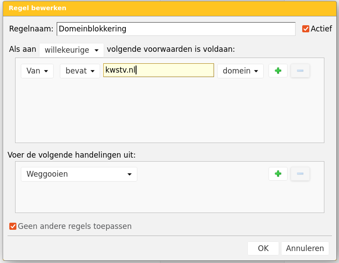The image size is (339, 263).
Task: Remove the condition using the minus icon
Action: 300,71
